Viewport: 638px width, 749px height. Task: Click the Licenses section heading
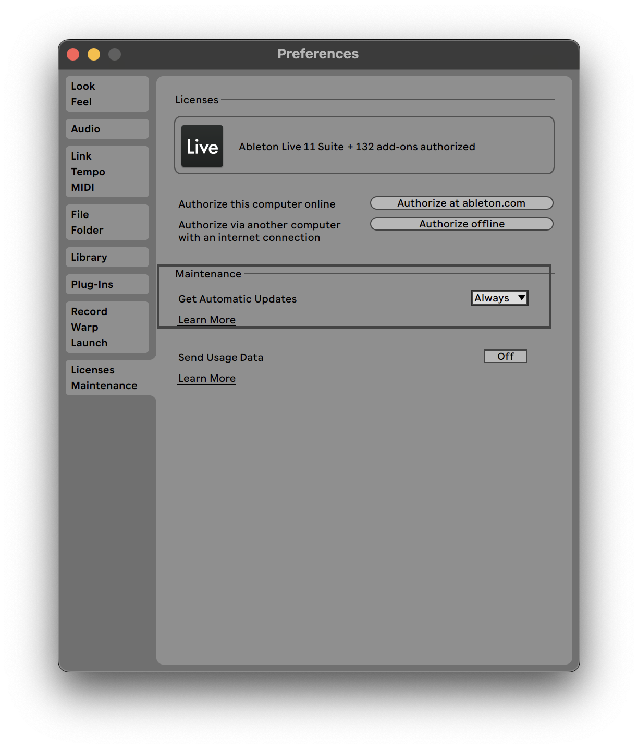click(197, 100)
